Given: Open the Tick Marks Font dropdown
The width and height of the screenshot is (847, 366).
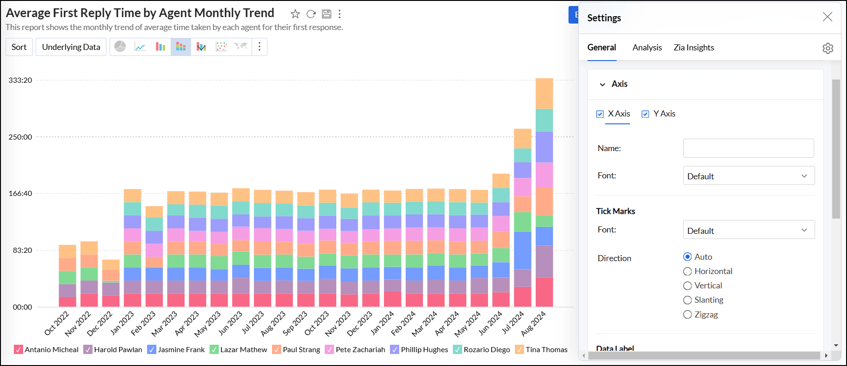Looking at the screenshot, I should click(x=748, y=230).
